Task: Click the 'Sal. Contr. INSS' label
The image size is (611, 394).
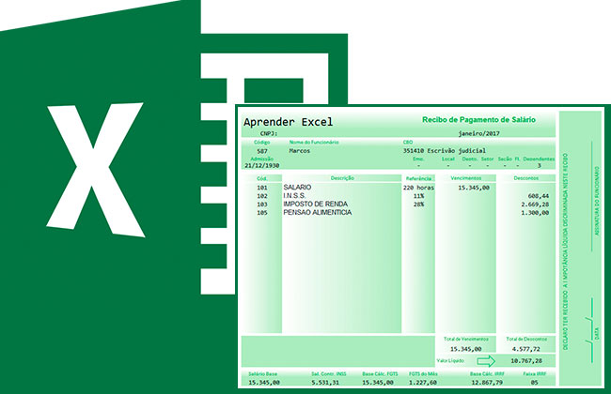Action: (328, 374)
